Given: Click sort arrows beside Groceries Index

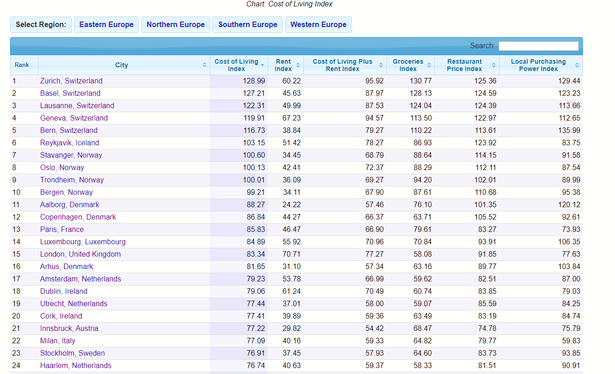Looking at the screenshot, I should (x=429, y=65).
